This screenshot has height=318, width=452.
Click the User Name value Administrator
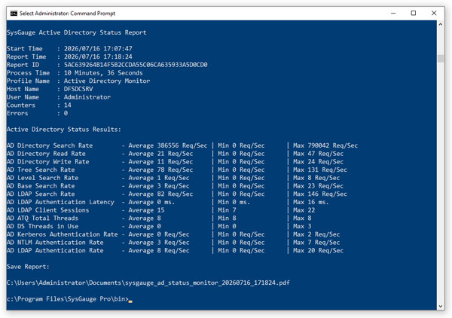87,97
